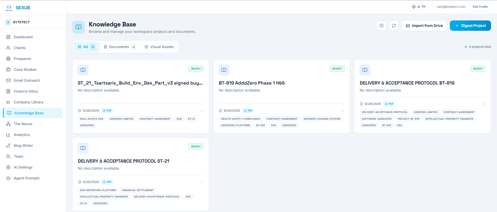Open Knowledge Base in the sidebar
Image resolution: width=497 pixels, height=212 pixels.
(x=33, y=113)
